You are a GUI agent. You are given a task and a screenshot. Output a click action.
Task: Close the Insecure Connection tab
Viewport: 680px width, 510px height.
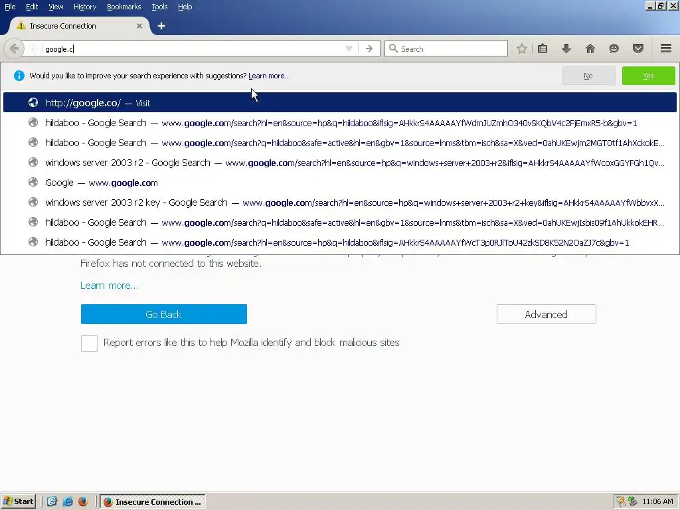[139, 26]
